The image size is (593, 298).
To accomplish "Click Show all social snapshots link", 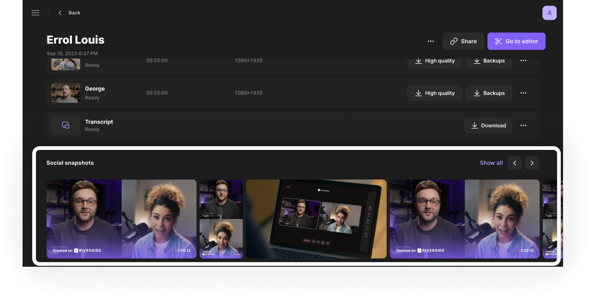I will (491, 163).
